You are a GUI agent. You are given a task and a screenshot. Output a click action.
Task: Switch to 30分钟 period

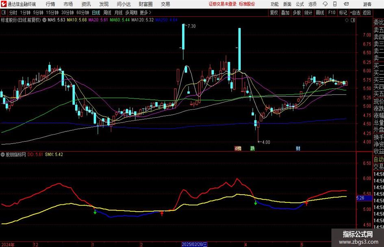[67, 13]
